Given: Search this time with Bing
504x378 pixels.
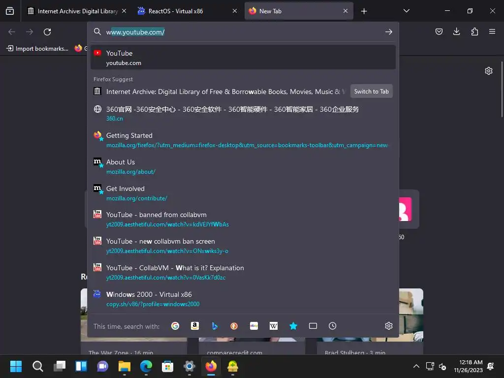Looking at the screenshot, I should (x=215, y=326).
